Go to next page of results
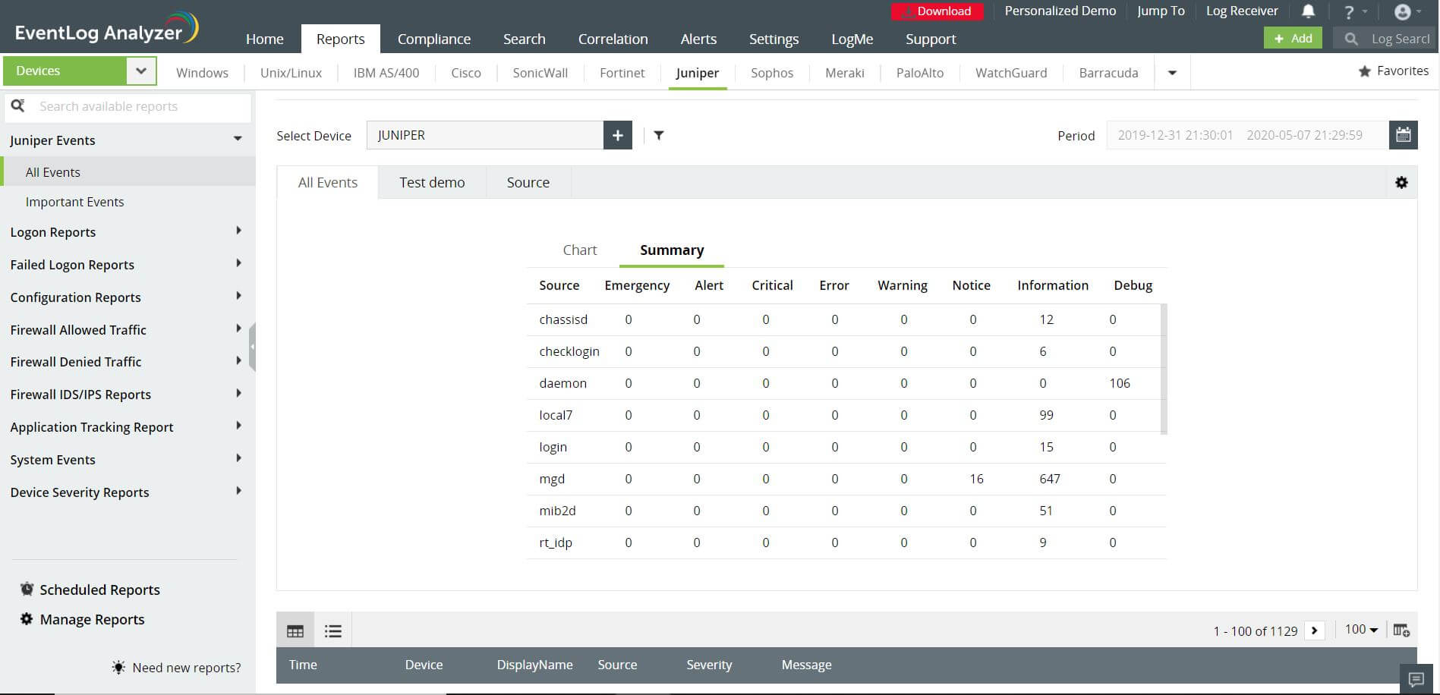The height and width of the screenshot is (695, 1440). click(x=1315, y=631)
